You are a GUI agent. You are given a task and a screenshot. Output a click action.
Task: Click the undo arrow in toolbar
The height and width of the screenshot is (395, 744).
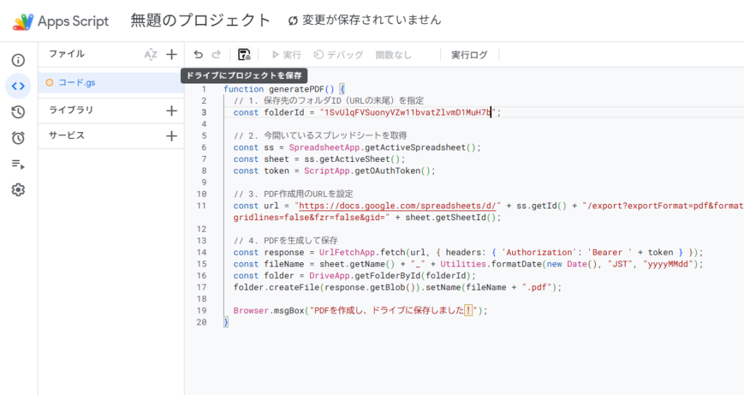tap(198, 54)
